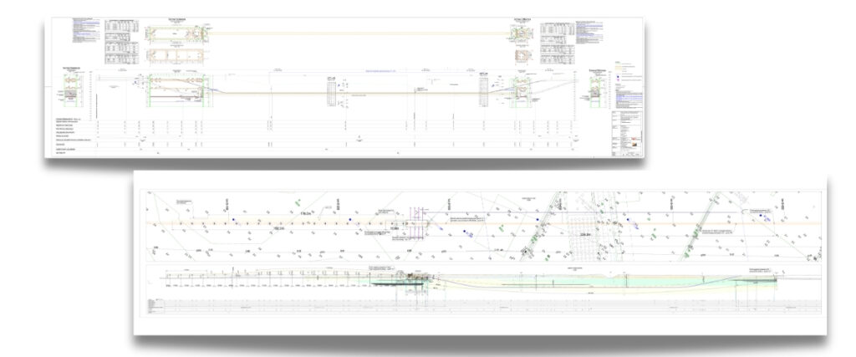This screenshot has height=357, width=856.
Task: Click the green-framed left station in the profile
Action: point(176,90)
